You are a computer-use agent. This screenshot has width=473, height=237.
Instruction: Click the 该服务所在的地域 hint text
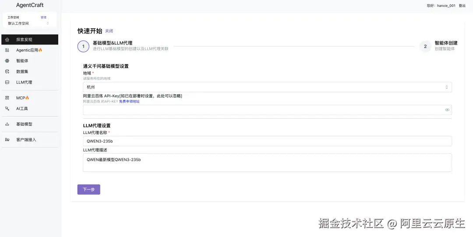point(97,79)
